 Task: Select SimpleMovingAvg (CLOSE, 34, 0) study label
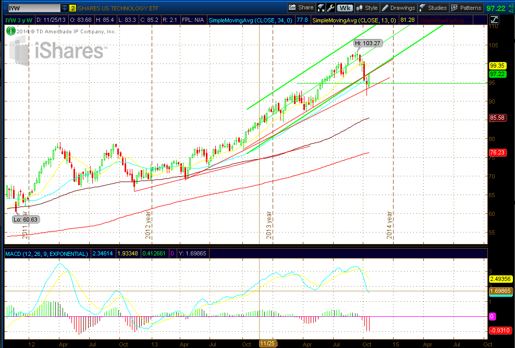250,20
